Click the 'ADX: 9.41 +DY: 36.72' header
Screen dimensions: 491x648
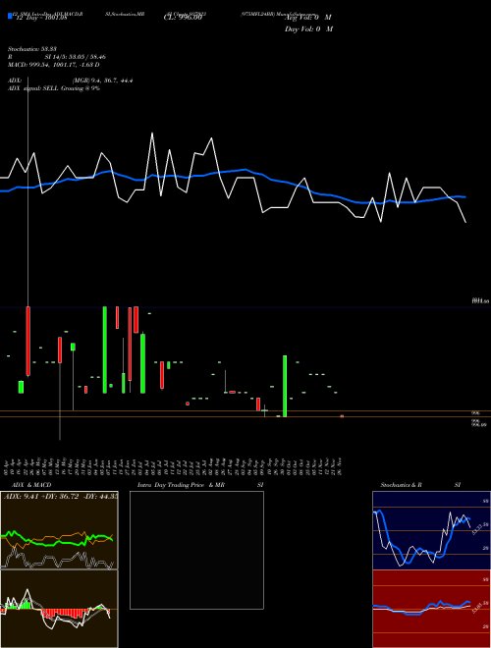tap(60, 496)
